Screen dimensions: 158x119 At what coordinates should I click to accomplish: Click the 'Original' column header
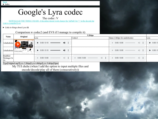(x=24, y=37)
